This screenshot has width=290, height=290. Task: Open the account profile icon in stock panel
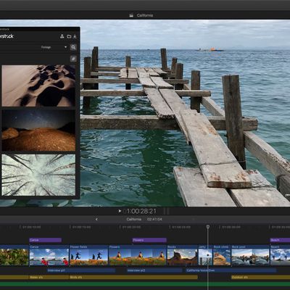62,36
